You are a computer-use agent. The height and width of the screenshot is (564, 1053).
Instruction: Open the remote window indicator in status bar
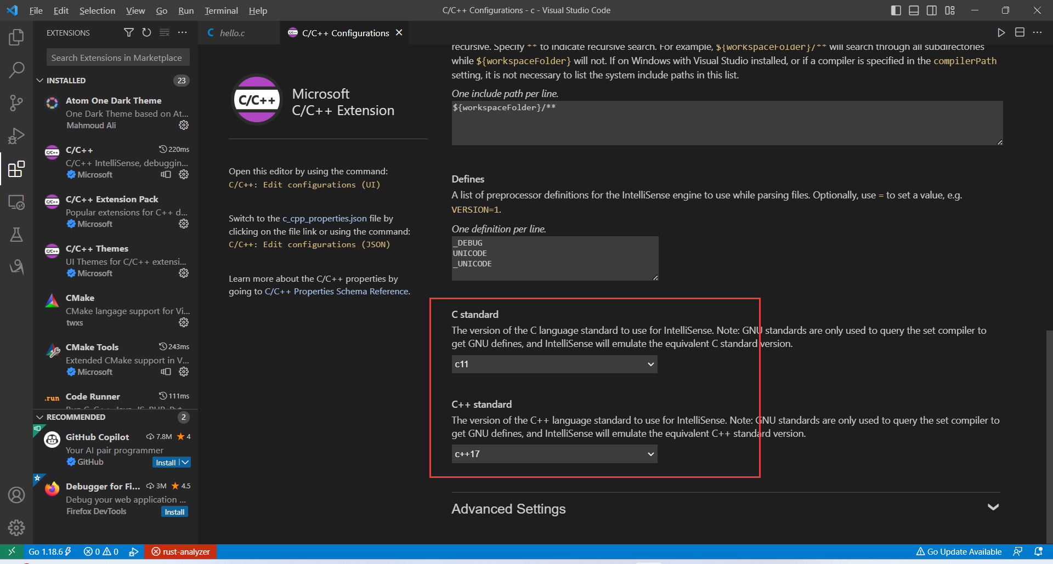(12, 551)
